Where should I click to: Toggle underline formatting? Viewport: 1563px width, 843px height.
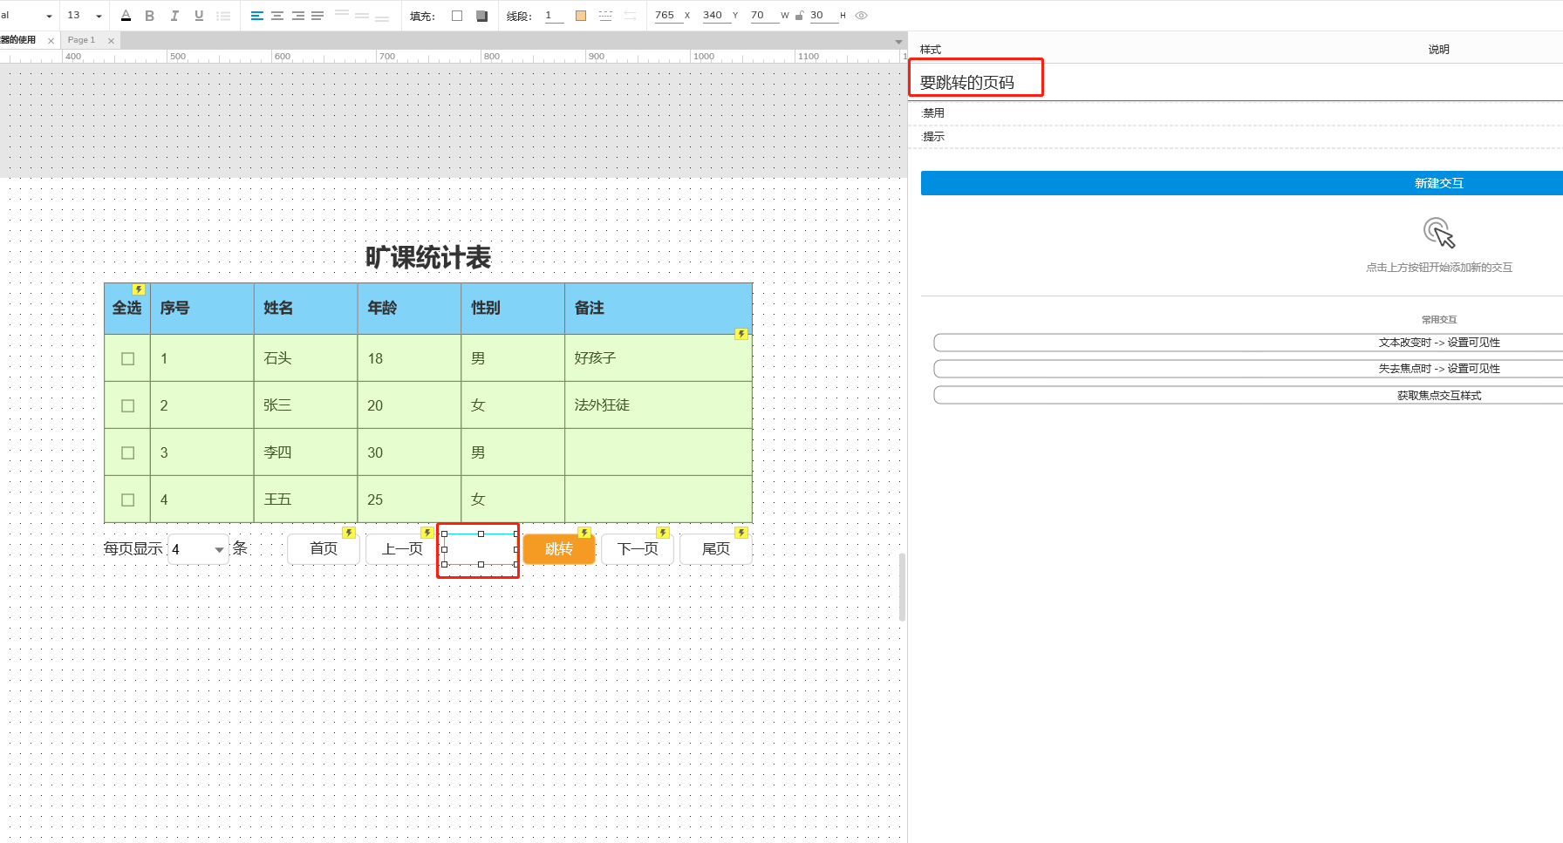point(199,16)
